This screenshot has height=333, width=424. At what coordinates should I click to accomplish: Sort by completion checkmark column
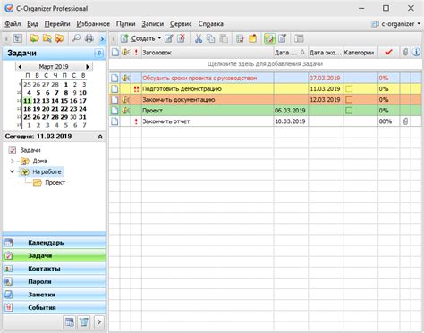(x=388, y=53)
